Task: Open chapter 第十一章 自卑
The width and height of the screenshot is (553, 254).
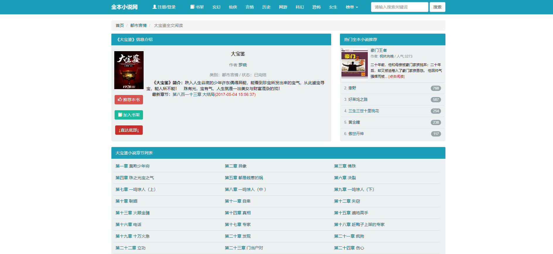Action: pos(238,201)
